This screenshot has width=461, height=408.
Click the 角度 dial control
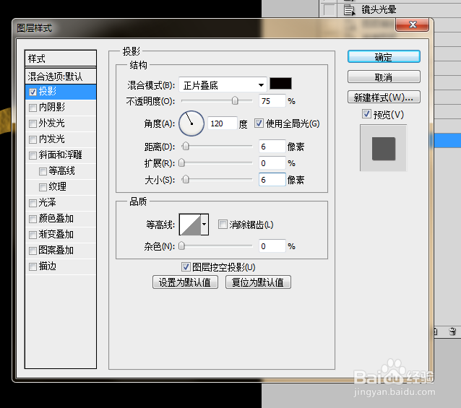tap(191, 123)
